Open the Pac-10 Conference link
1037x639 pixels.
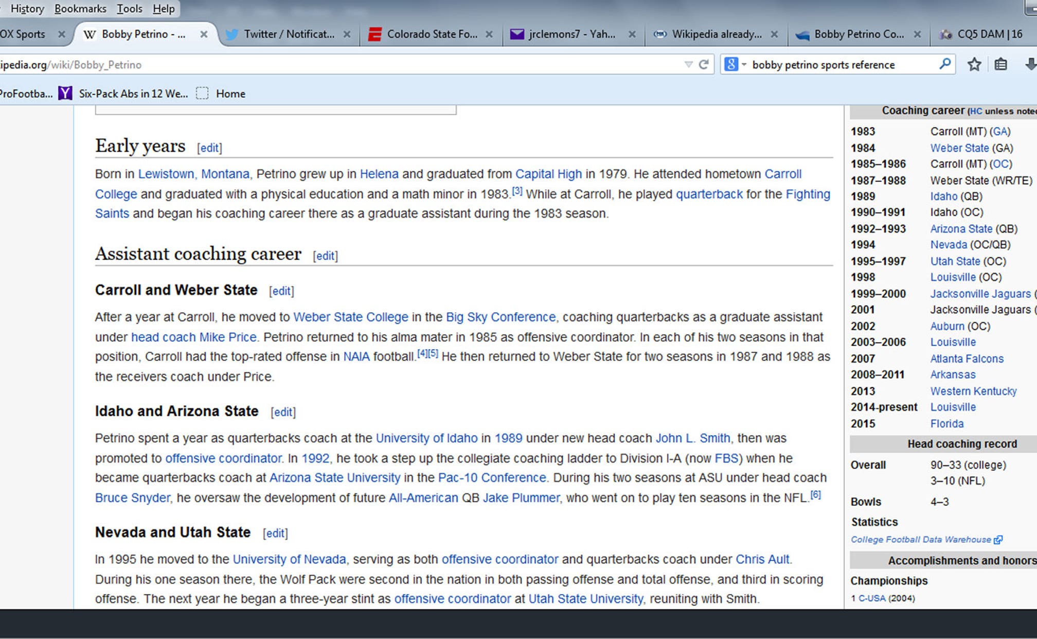(x=492, y=478)
